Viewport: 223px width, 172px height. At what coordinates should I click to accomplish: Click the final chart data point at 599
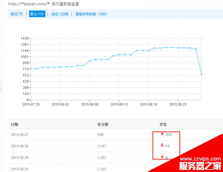(x=201, y=74)
